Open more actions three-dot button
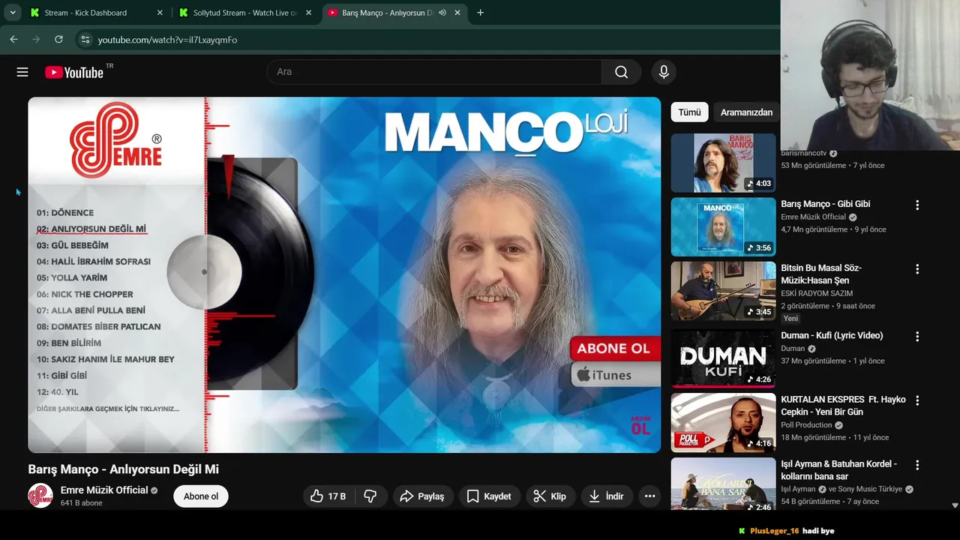This screenshot has width=960, height=540. pos(649,496)
